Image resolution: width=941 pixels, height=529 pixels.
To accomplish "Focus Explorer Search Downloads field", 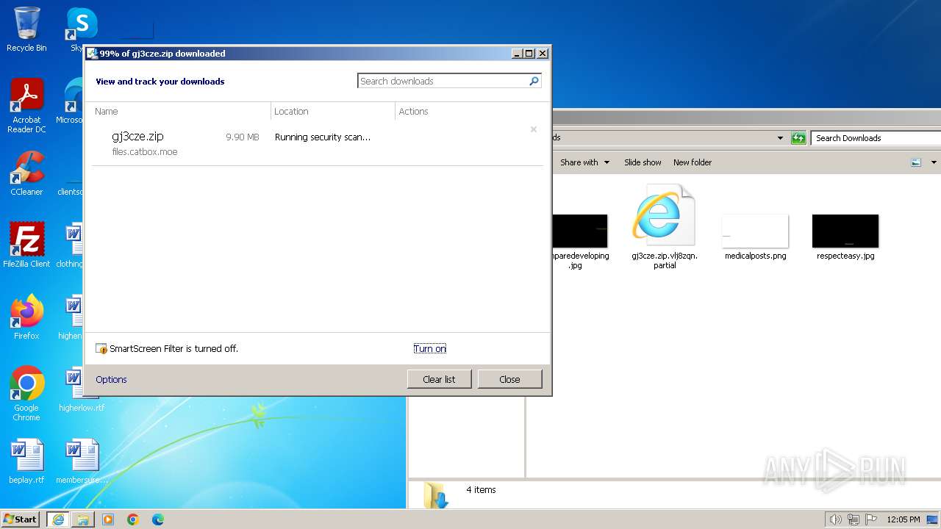I will pyautogui.click(x=876, y=137).
